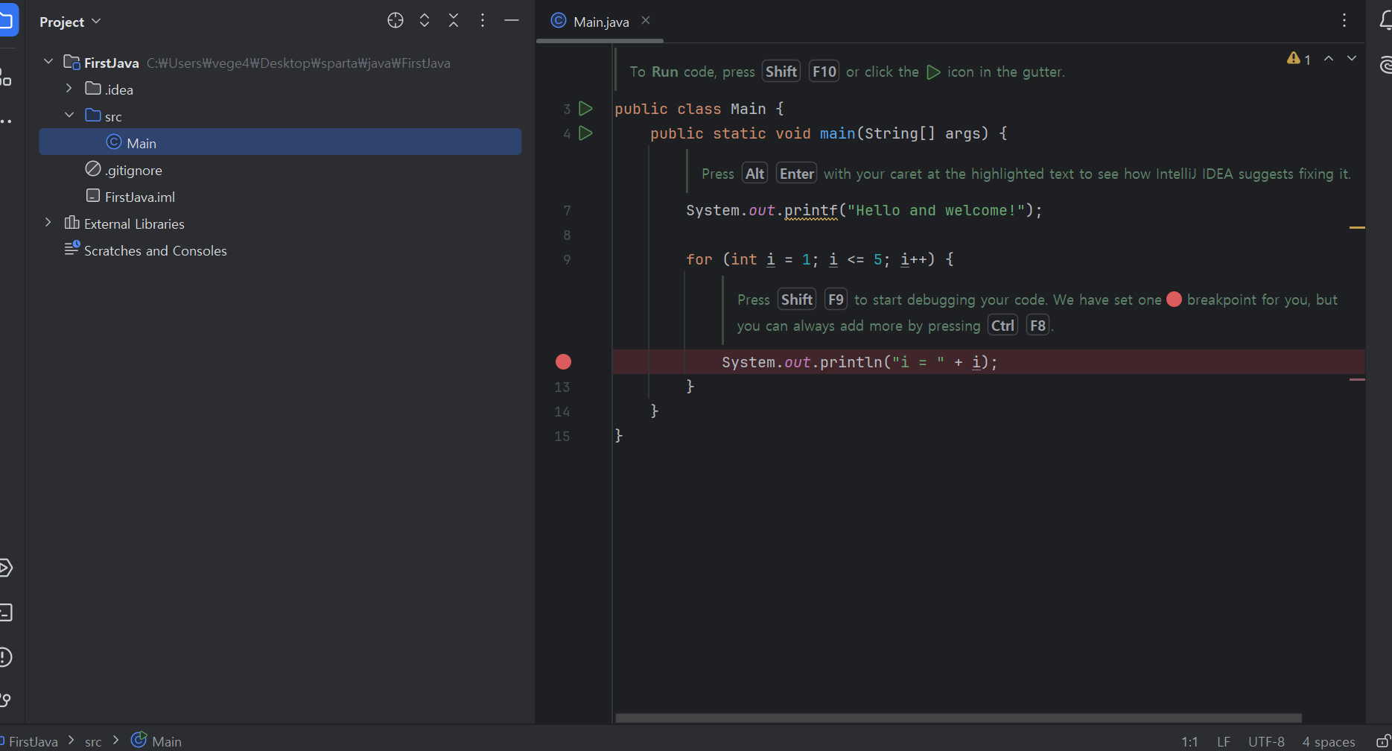Collapse all items in Project panel
The image size is (1392, 751).
pyautogui.click(x=454, y=21)
